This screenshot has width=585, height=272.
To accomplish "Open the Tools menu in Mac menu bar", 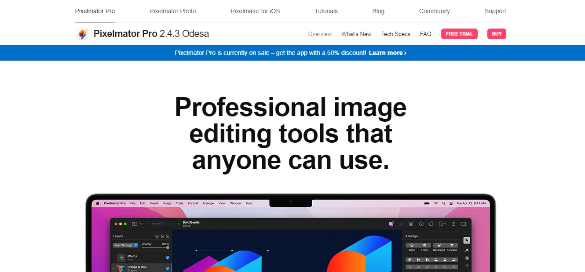I will tap(179, 203).
